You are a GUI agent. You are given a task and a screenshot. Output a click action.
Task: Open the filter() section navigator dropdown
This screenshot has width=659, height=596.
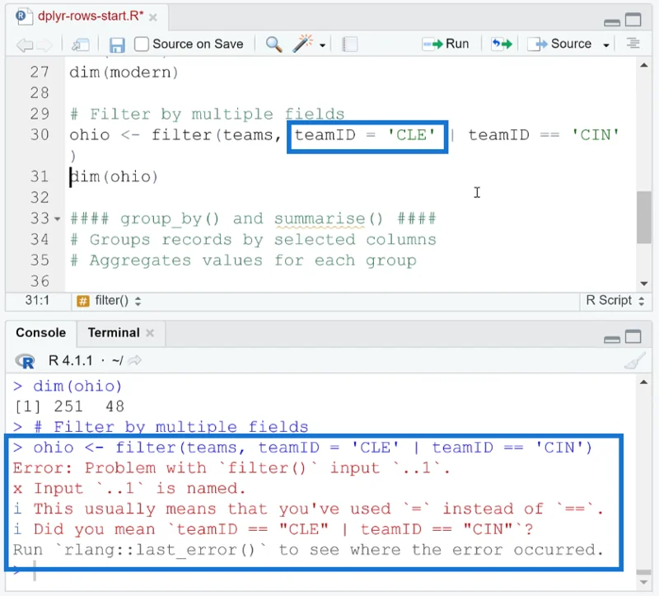pyautogui.click(x=109, y=301)
